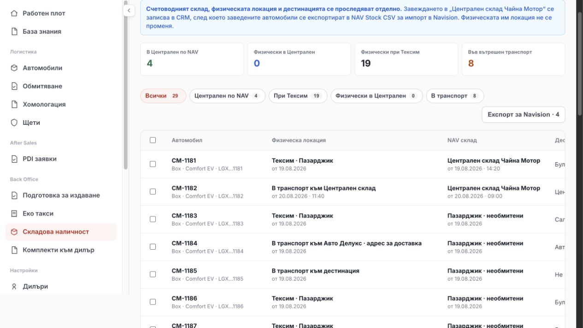This screenshot has width=583, height=328.
Task: Click Централен склад Чайна Мотор in CM-1181 row
Action: 494,161
